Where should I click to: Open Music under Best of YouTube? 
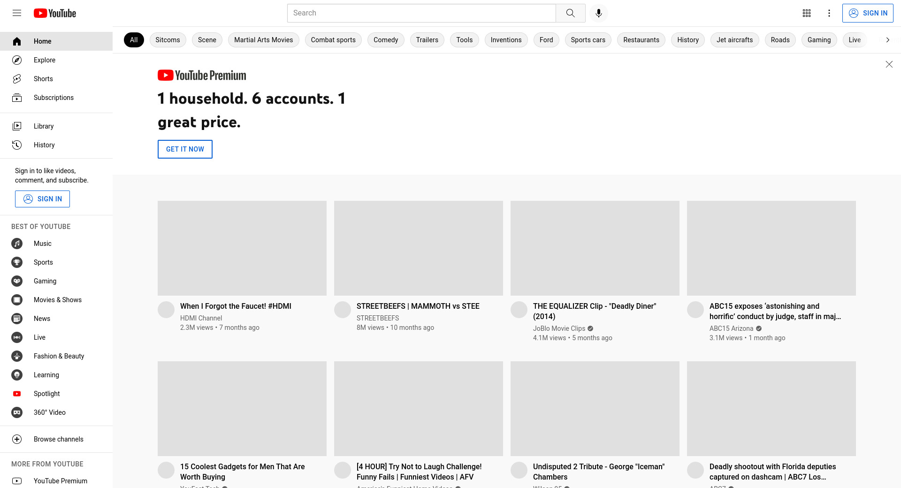click(56, 244)
